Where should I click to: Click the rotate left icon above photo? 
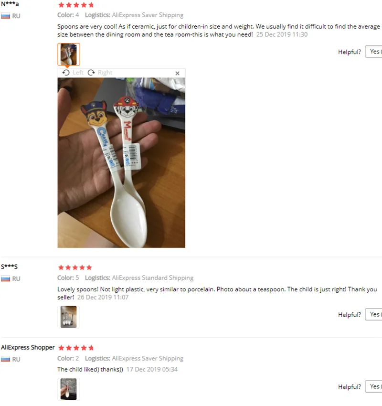(66, 73)
